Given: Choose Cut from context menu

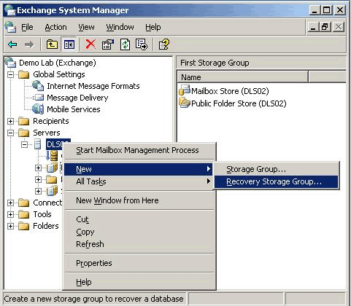Looking at the screenshot, I should pos(139,219).
